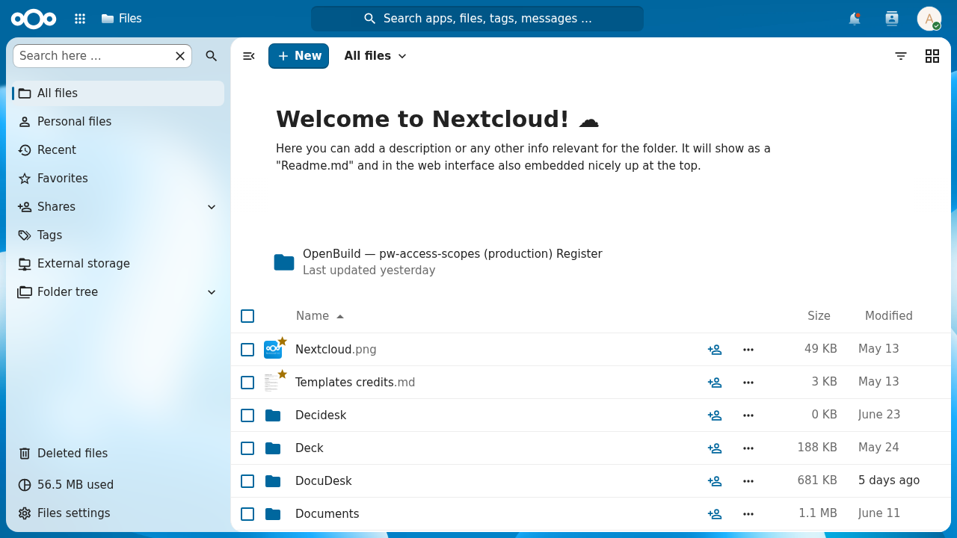View 56.5 MB used storage quota
The image size is (957, 538).
click(118, 485)
